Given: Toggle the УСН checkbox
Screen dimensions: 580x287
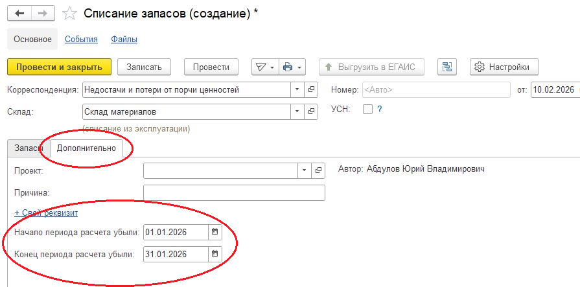Looking at the screenshot, I should 367,109.
